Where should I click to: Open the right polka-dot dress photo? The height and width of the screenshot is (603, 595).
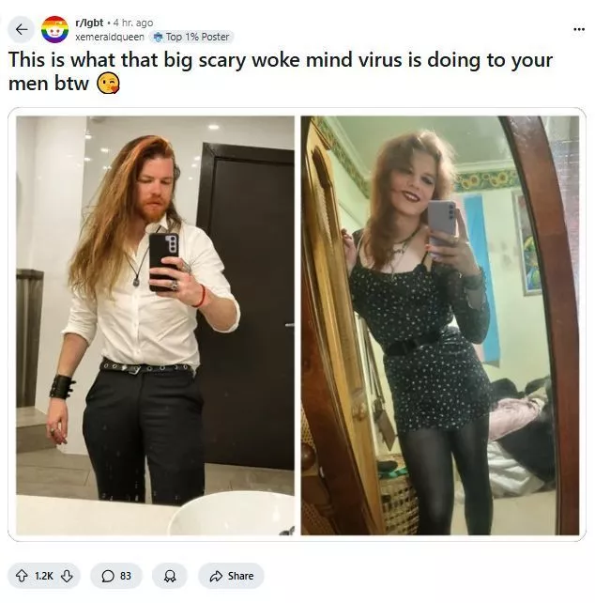pyautogui.click(x=440, y=325)
